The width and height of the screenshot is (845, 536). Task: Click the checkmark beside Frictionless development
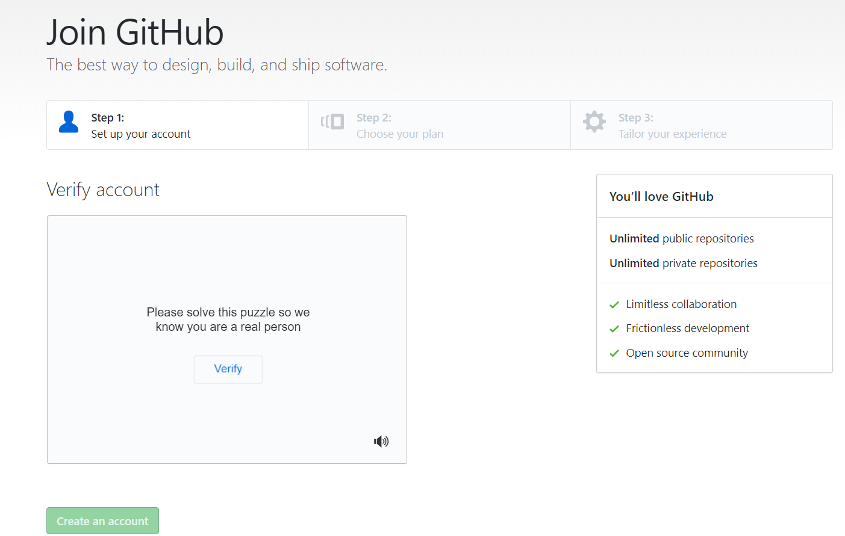click(x=614, y=329)
